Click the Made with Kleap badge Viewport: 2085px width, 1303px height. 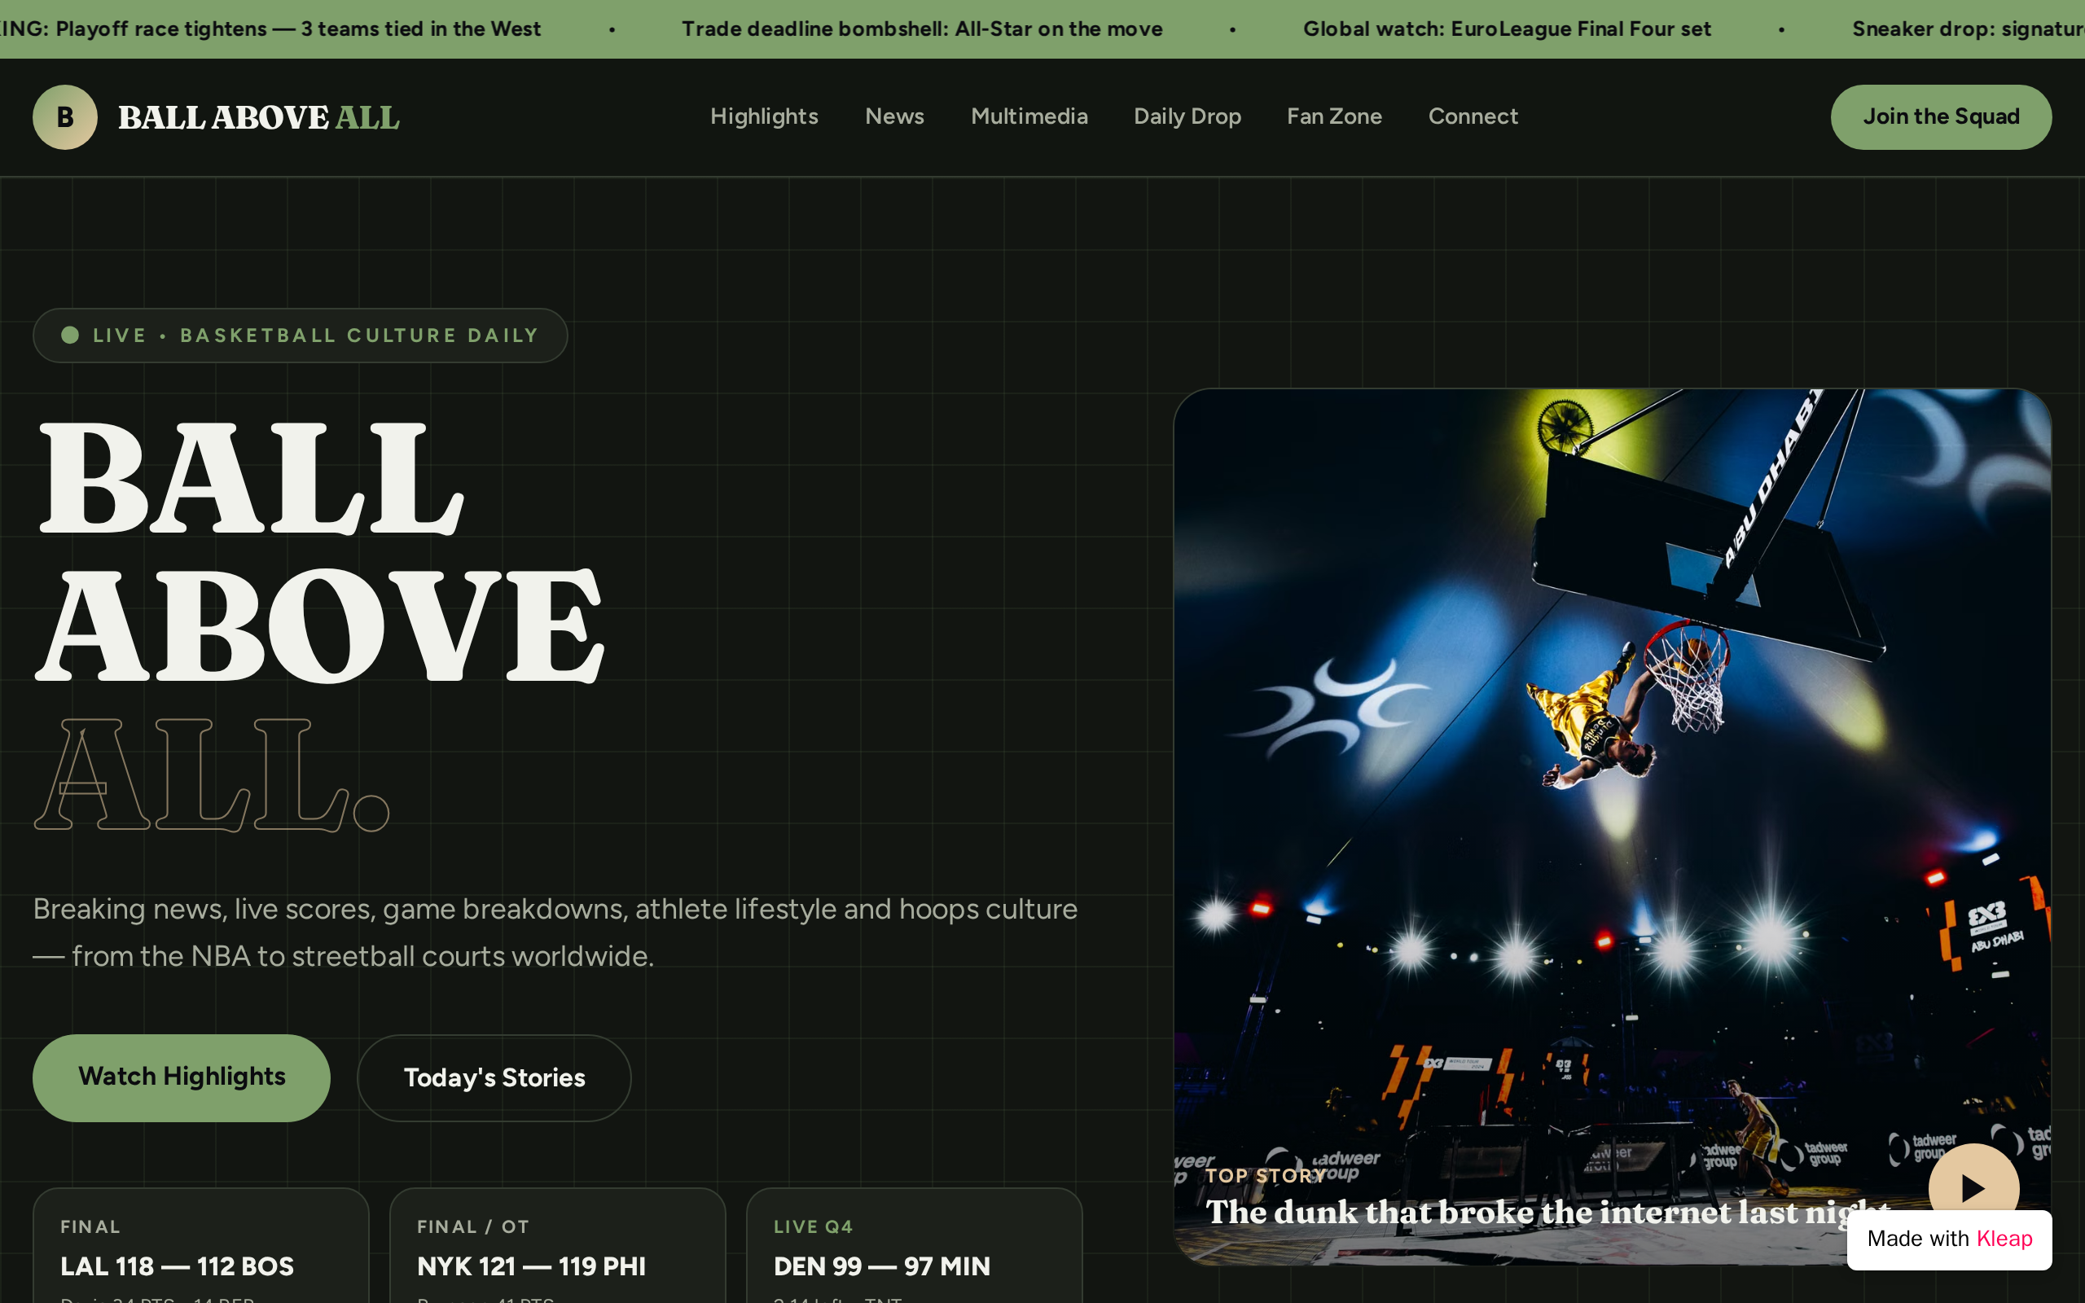1949,1239
